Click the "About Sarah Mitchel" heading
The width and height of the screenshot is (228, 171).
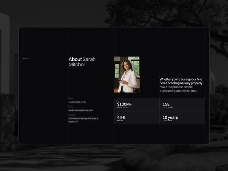[x=82, y=62]
